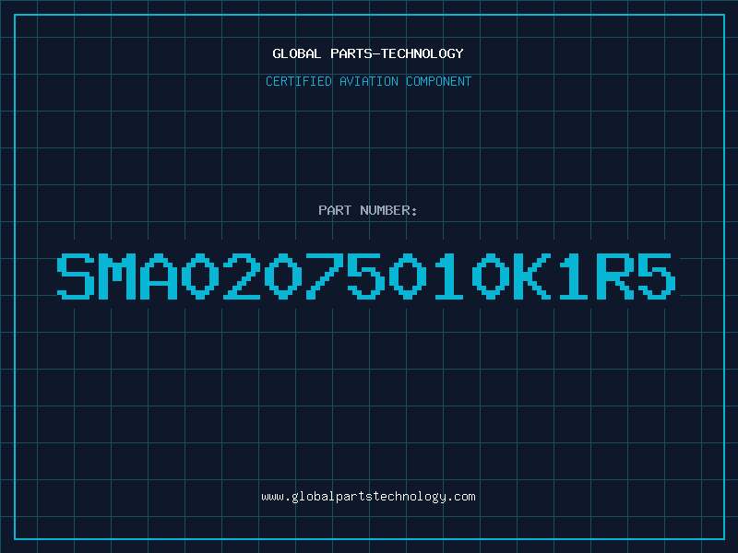This screenshot has height=553, width=738.
Task: Select the zero immediately before letter K
Action: 491,276
